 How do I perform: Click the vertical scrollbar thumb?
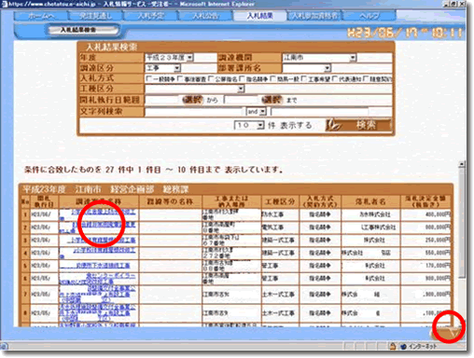point(463,223)
